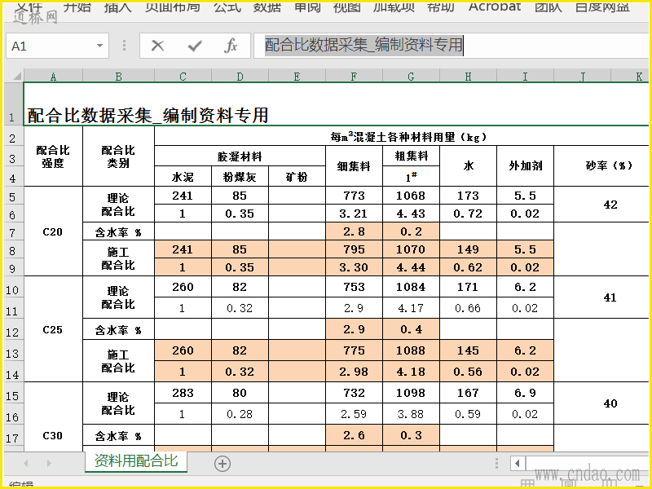
Task: Open the 插入 ribbon tab
Action: [117, 6]
